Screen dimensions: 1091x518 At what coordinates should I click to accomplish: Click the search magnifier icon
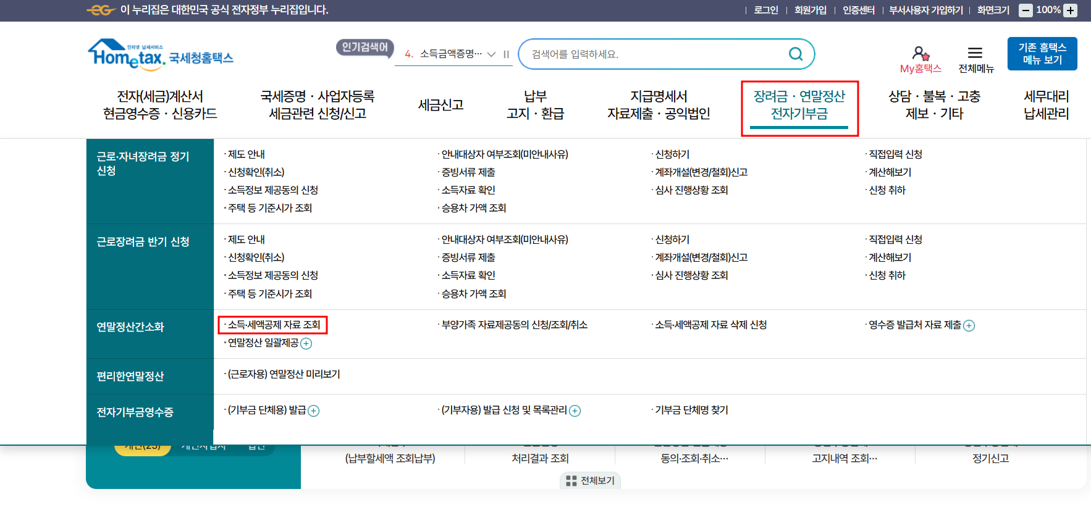click(796, 54)
